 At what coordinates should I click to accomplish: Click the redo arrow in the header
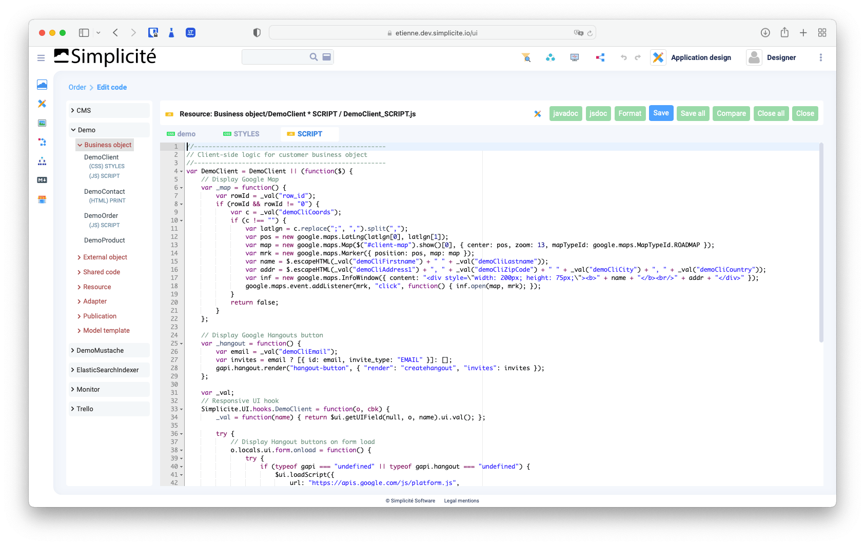tap(638, 57)
